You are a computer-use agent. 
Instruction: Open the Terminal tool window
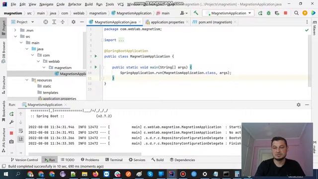pyautogui.click(x=114, y=160)
